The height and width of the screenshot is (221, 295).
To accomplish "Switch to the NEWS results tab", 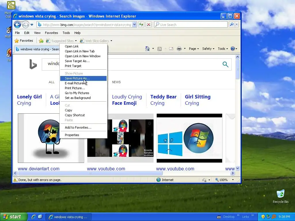I will click(116, 82).
